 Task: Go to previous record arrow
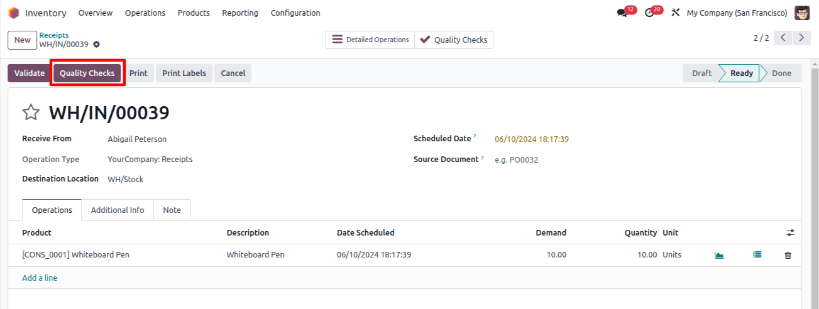[x=783, y=38]
